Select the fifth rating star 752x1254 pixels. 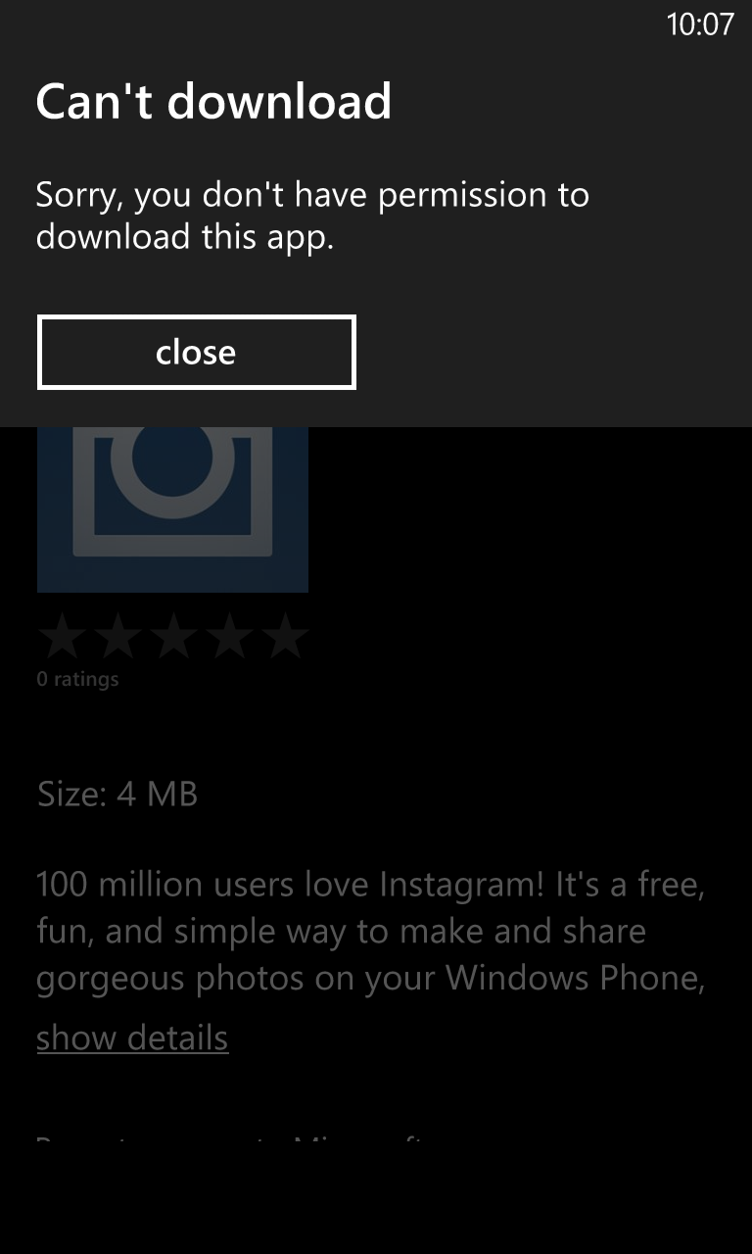[285, 637]
